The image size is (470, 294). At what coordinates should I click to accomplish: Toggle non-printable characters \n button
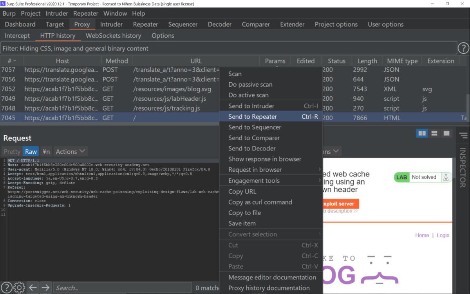tap(46, 152)
